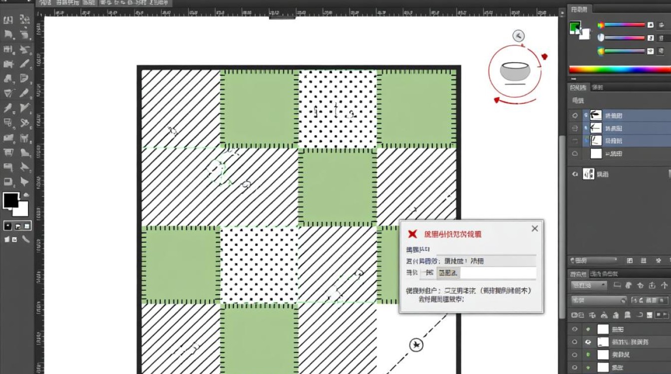Click the black foreground color swatch in toolbox
The height and width of the screenshot is (374, 671).
click(x=10, y=200)
